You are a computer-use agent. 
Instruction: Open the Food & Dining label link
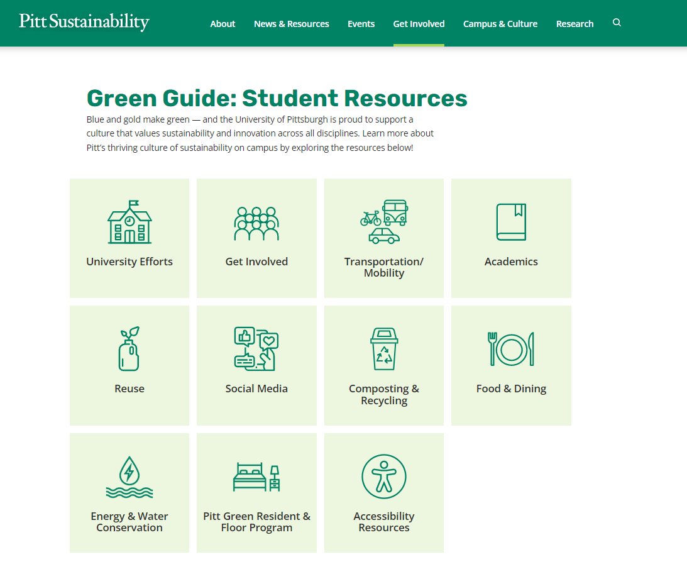[511, 389]
